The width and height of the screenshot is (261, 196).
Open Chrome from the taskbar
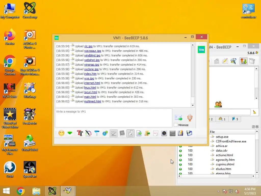pyautogui.click(x=21, y=191)
